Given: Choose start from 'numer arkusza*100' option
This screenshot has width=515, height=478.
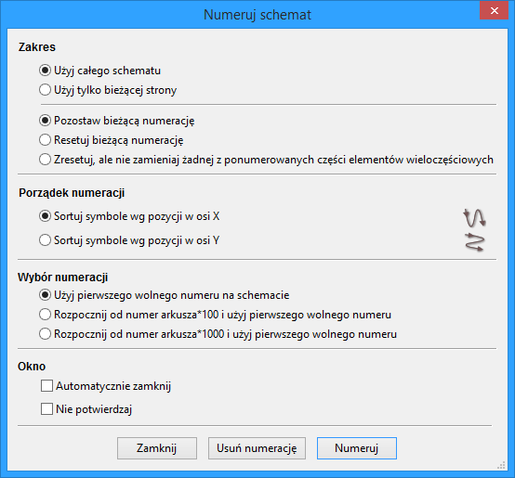Looking at the screenshot, I should pos(215,315).
